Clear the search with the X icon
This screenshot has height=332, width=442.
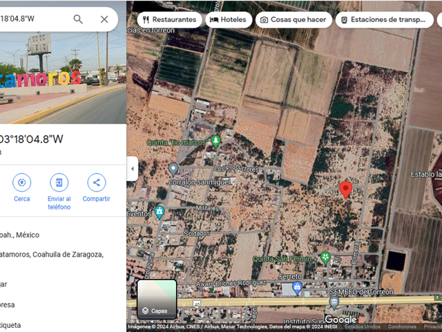point(104,19)
